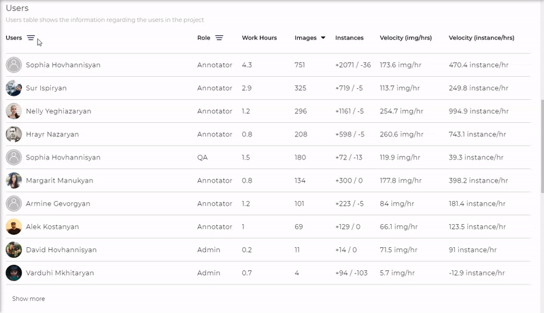Click Velocity (instance/hrs) column header
544x313 pixels.
coord(481,38)
